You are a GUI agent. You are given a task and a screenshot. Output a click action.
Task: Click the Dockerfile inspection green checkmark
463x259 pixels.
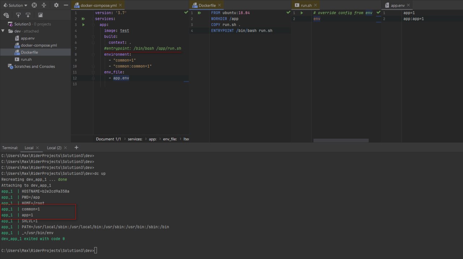[289, 12]
